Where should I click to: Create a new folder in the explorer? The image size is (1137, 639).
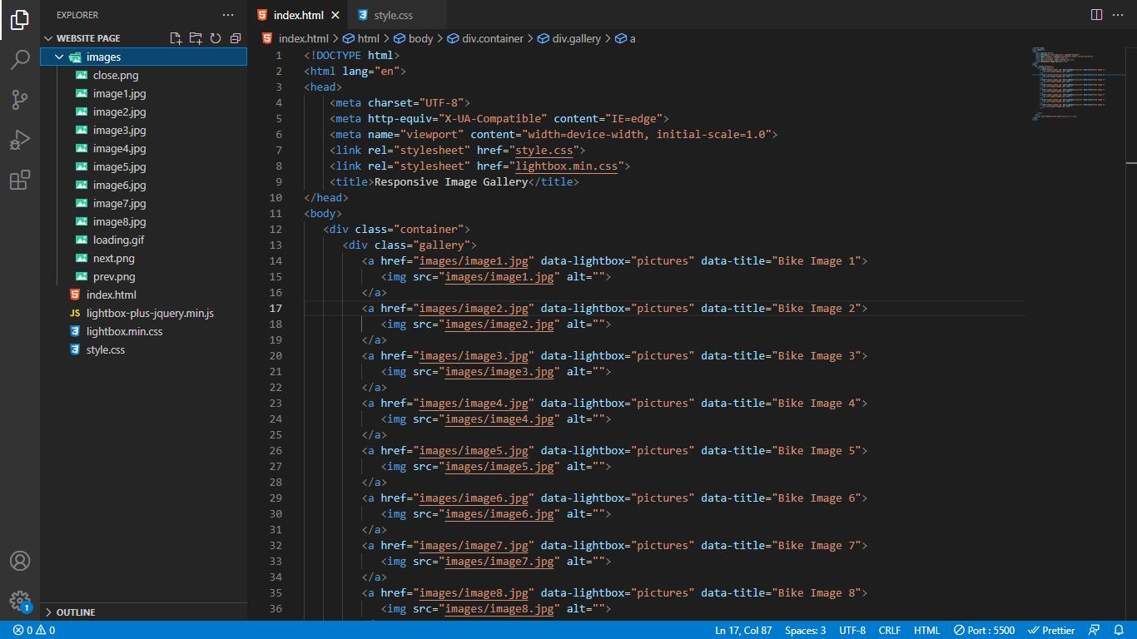click(195, 37)
